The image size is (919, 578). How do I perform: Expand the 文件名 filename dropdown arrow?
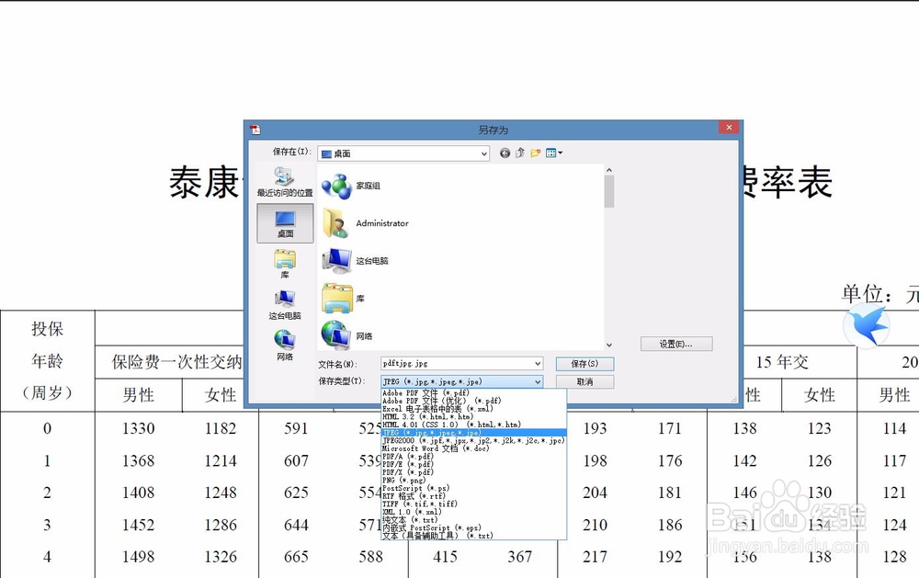(538, 364)
